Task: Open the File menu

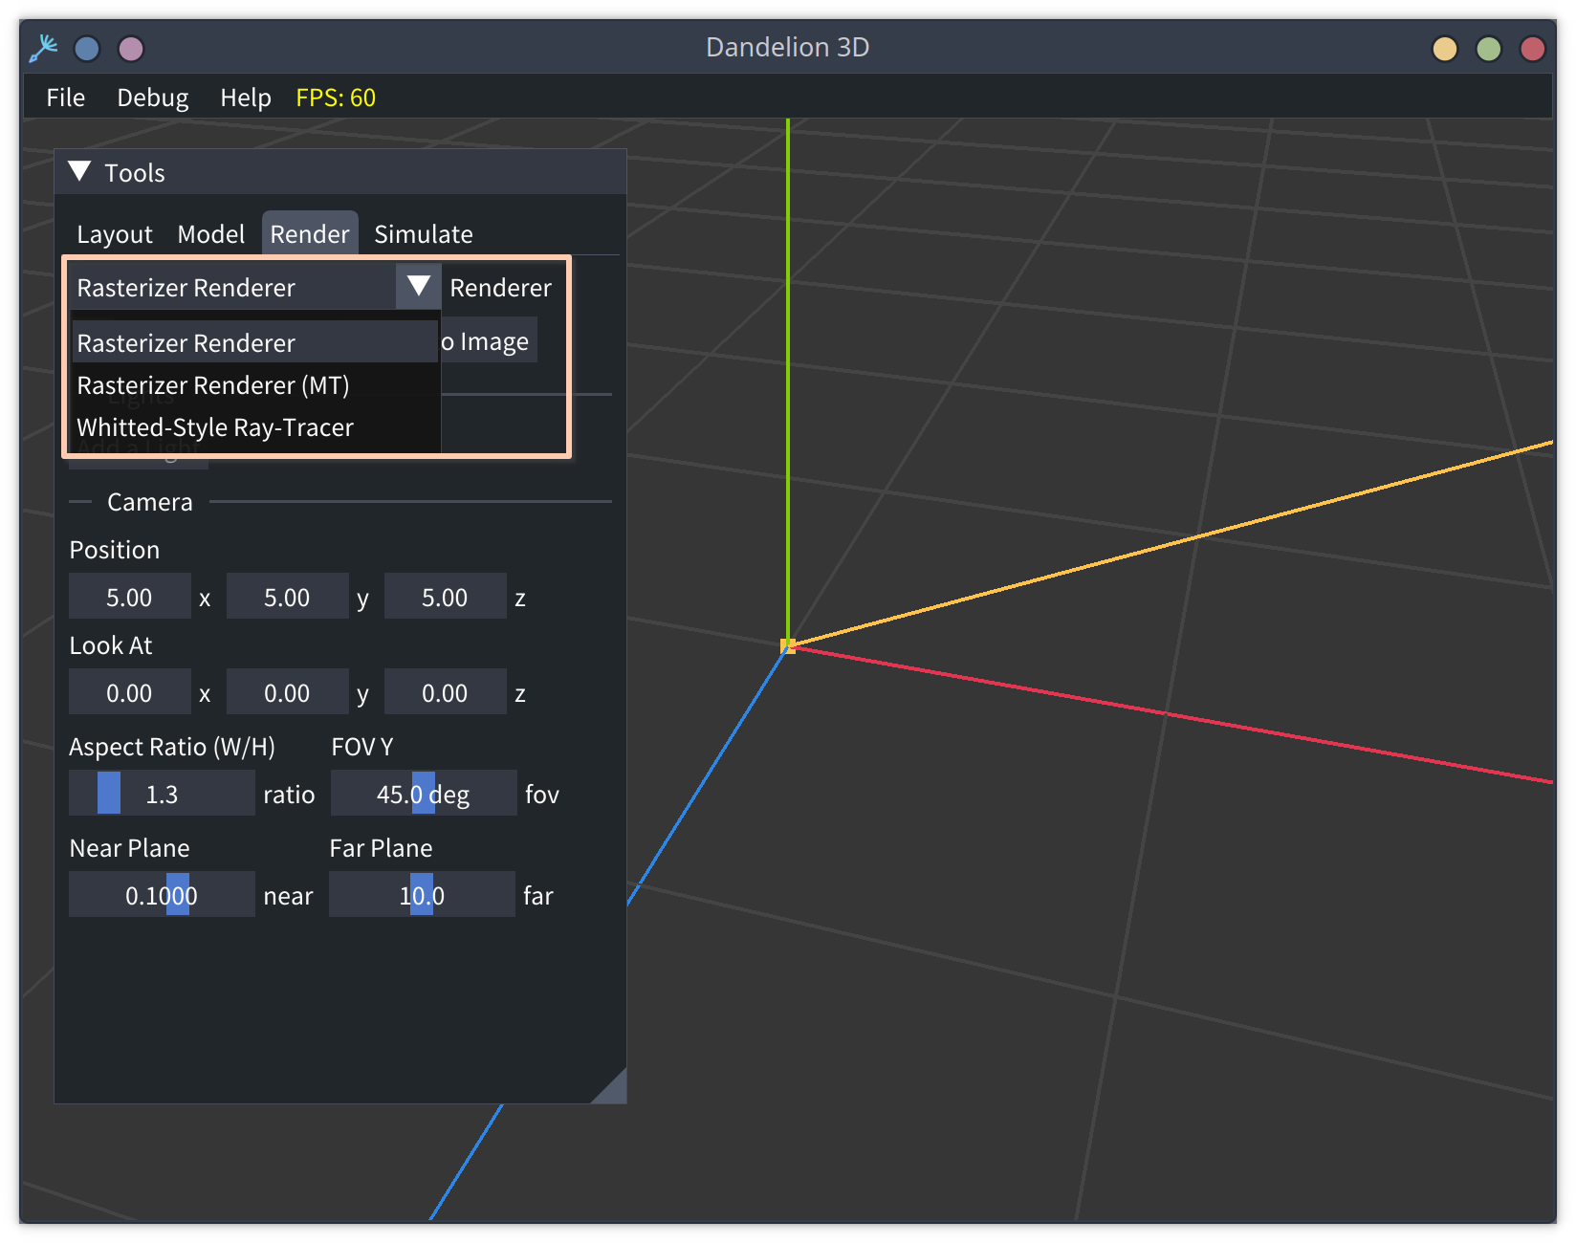Action: pyautogui.click(x=65, y=98)
